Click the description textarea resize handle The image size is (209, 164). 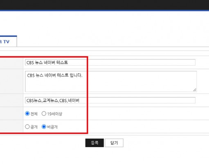point(195,90)
